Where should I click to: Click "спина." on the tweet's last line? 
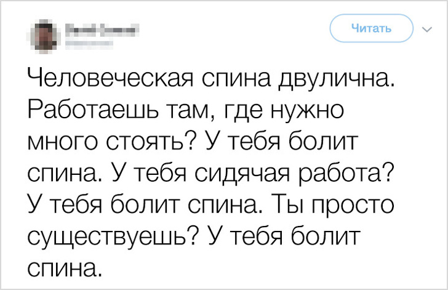[62, 268]
